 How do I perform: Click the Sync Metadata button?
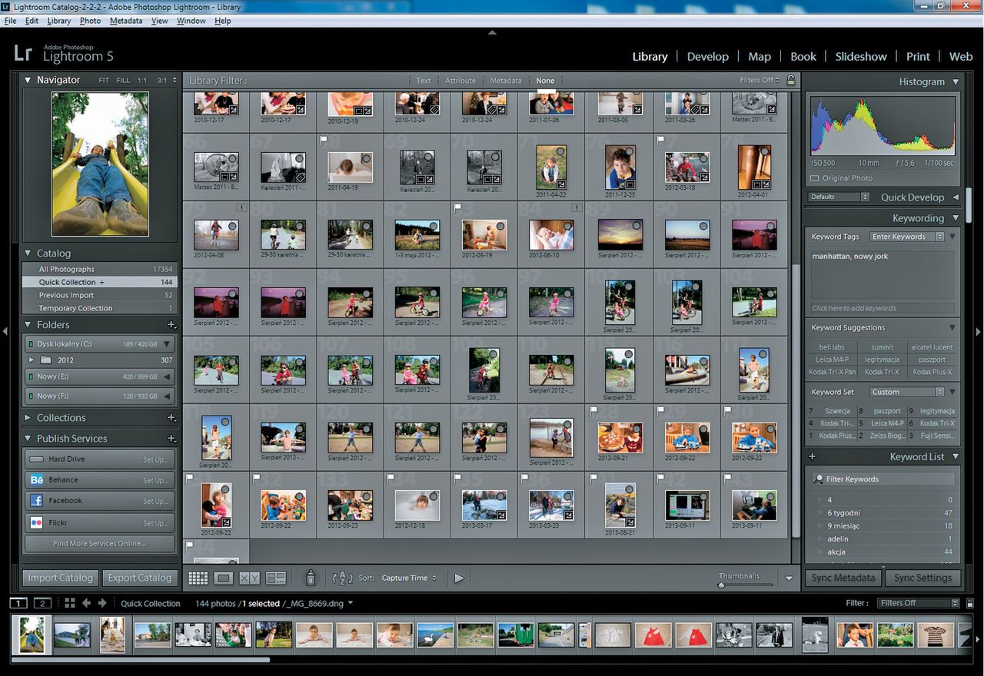(x=843, y=578)
